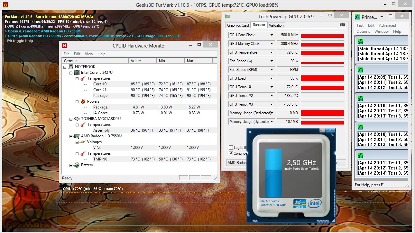
Task: Open the Window menu in Prime95
Action: click(382, 31)
